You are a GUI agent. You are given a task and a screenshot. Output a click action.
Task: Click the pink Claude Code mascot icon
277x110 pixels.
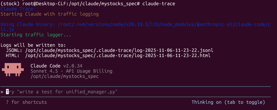click(13, 70)
